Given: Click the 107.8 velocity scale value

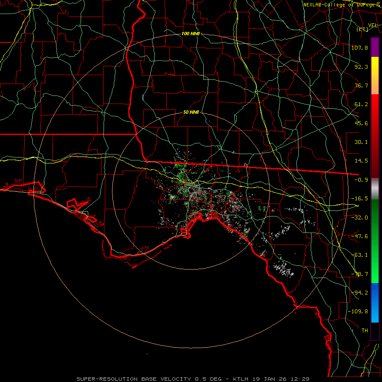Looking at the screenshot, I should pyautogui.click(x=360, y=48).
